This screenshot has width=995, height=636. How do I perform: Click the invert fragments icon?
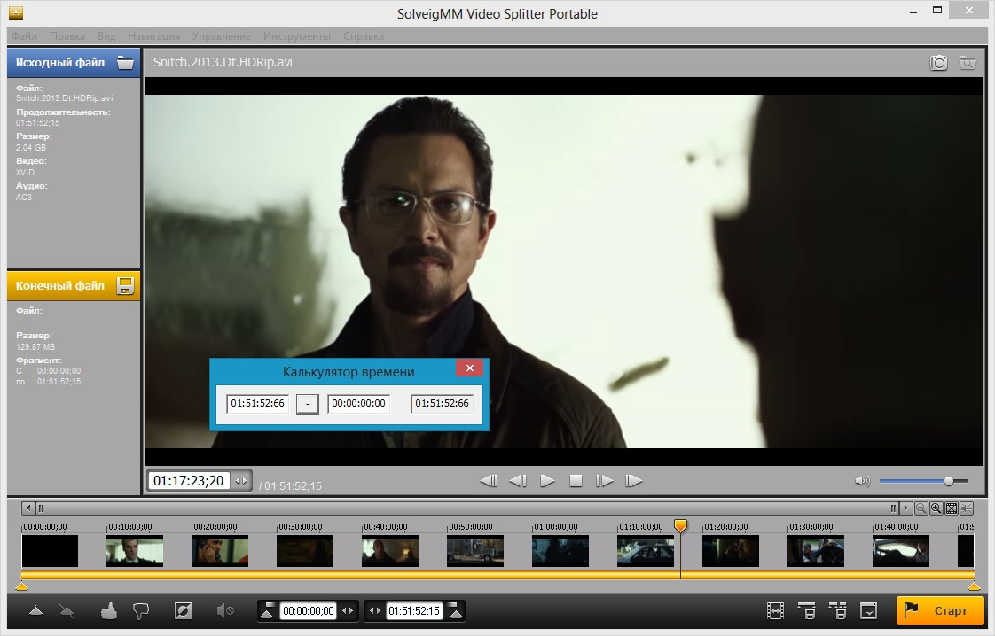(x=183, y=611)
